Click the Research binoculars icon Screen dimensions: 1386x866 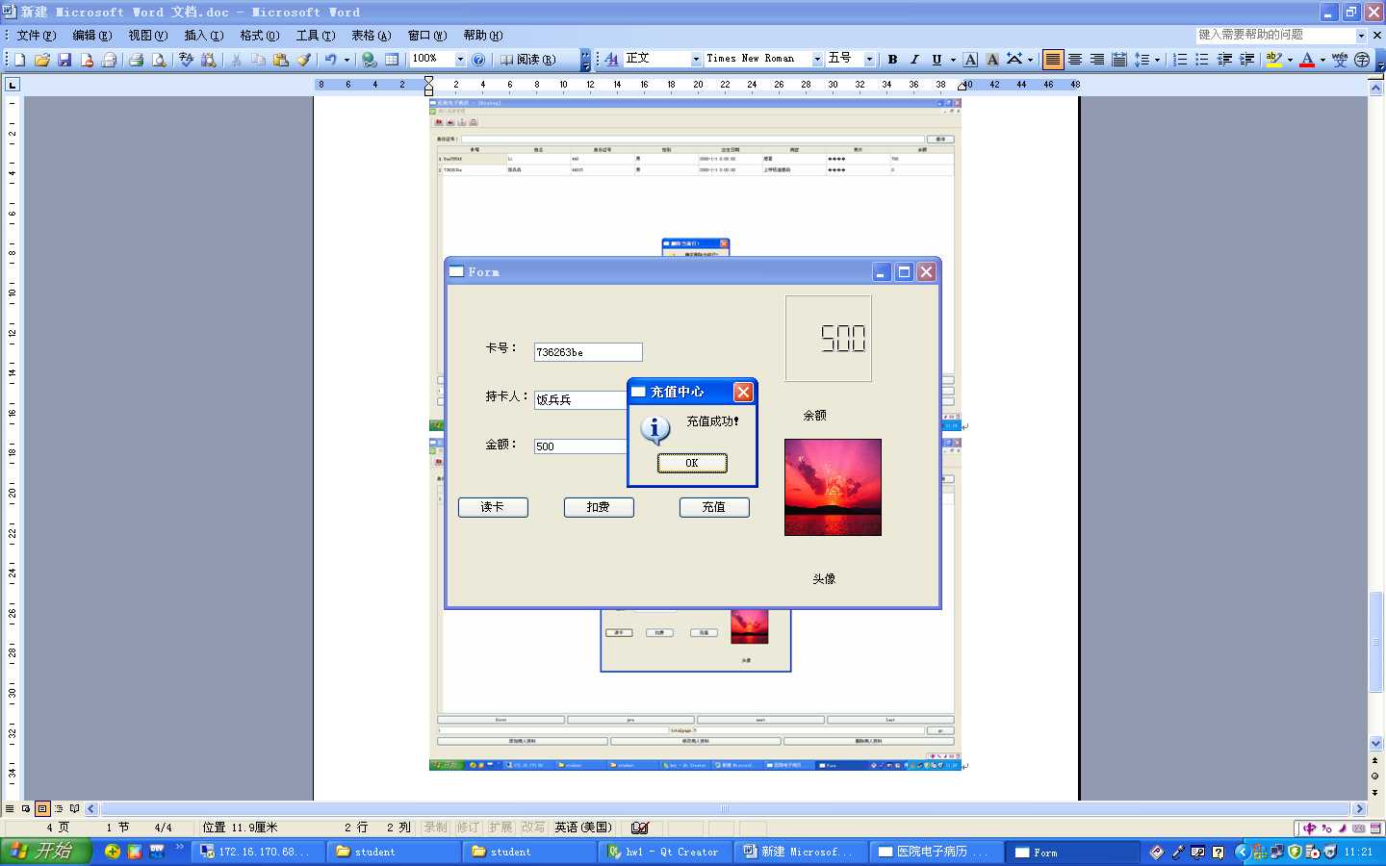(208, 60)
